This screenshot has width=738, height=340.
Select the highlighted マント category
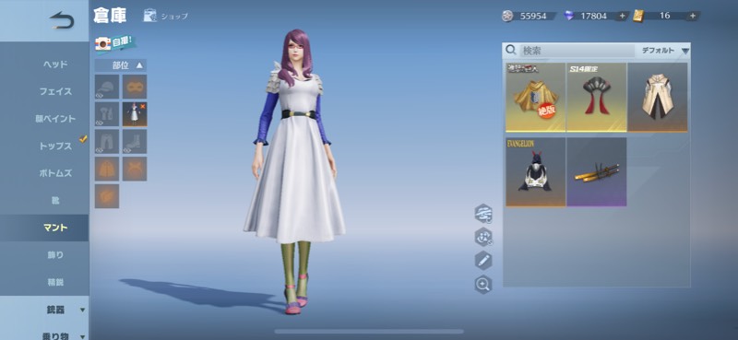coord(44,229)
